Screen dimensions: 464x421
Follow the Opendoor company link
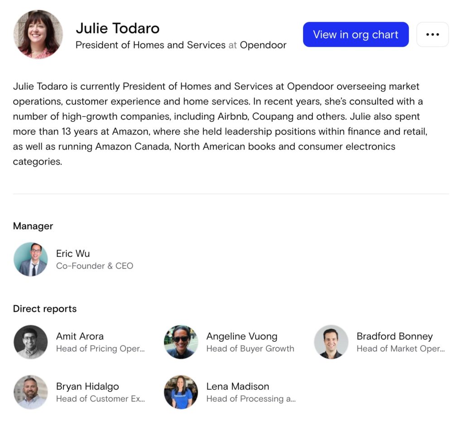point(263,45)
